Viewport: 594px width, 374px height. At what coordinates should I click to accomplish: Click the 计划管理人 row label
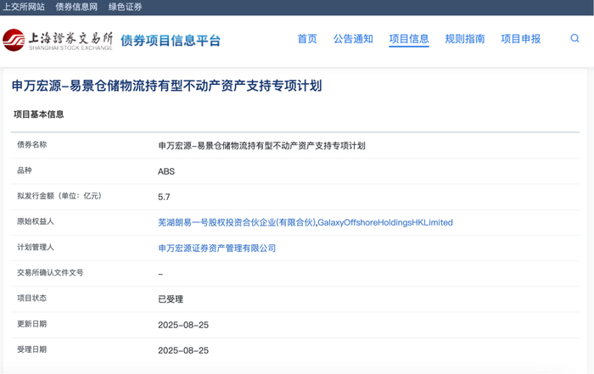[36, 247]
